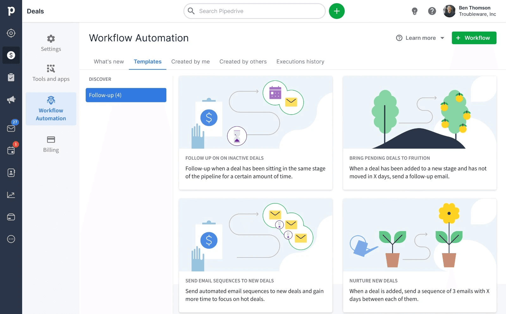Open the Contacts icon in sidebar
The height and width of the screenshot is (314, 506).
tap(11, 173)
